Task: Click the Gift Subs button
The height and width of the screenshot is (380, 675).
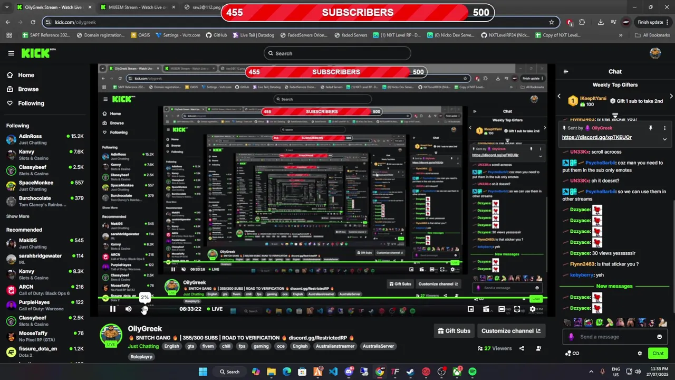Action: coord(454,331)
